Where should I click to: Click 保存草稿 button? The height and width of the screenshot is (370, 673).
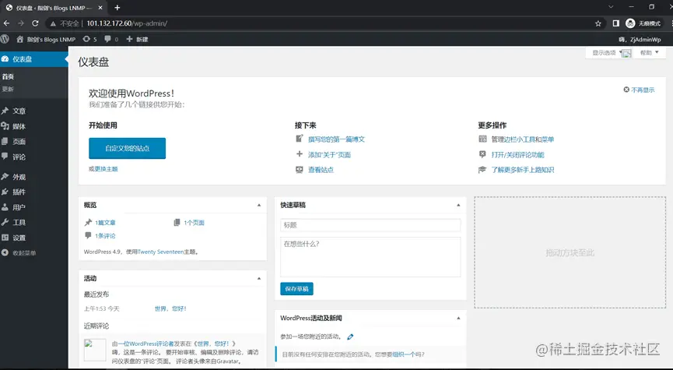tap(296, 289)
